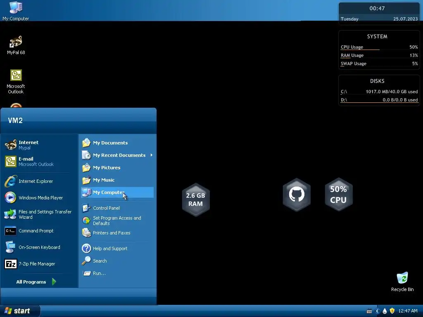Open the Microsoft Outlook desktop icon
This screenshot has width=423, height=317.
[x=16, y=81]
